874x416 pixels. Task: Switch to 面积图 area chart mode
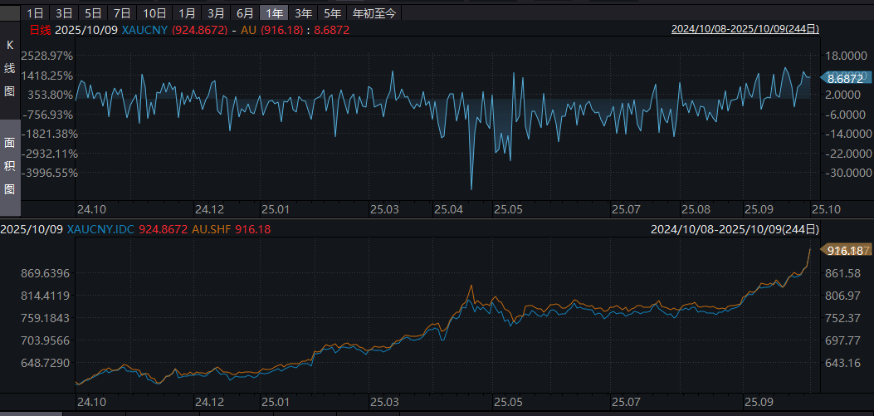click(x=10, y=165)
